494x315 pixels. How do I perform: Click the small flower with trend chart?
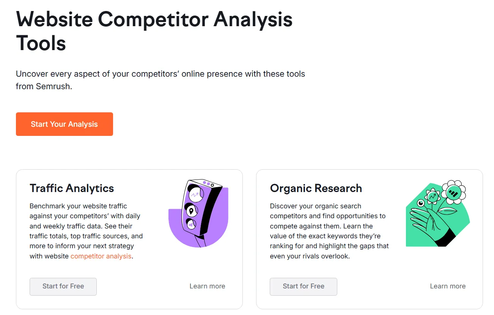[433, 197]
